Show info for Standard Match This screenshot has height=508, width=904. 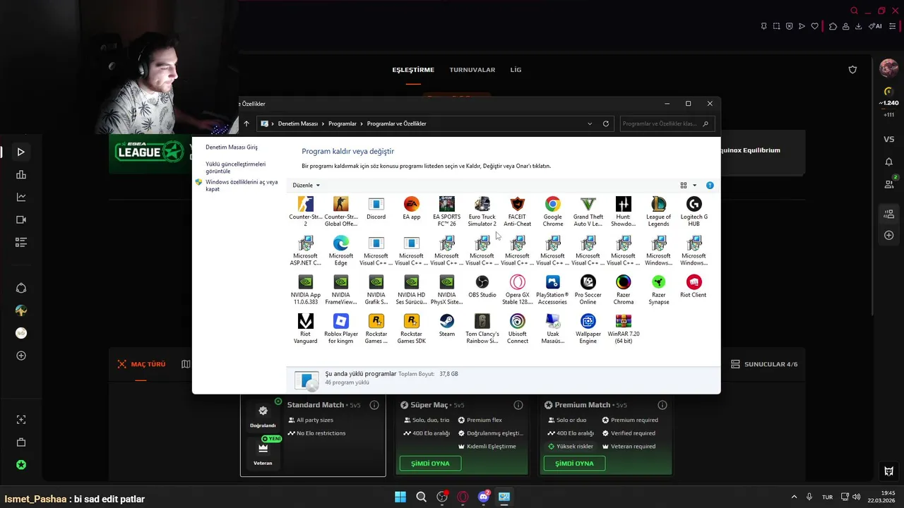(x=374, y=405)
